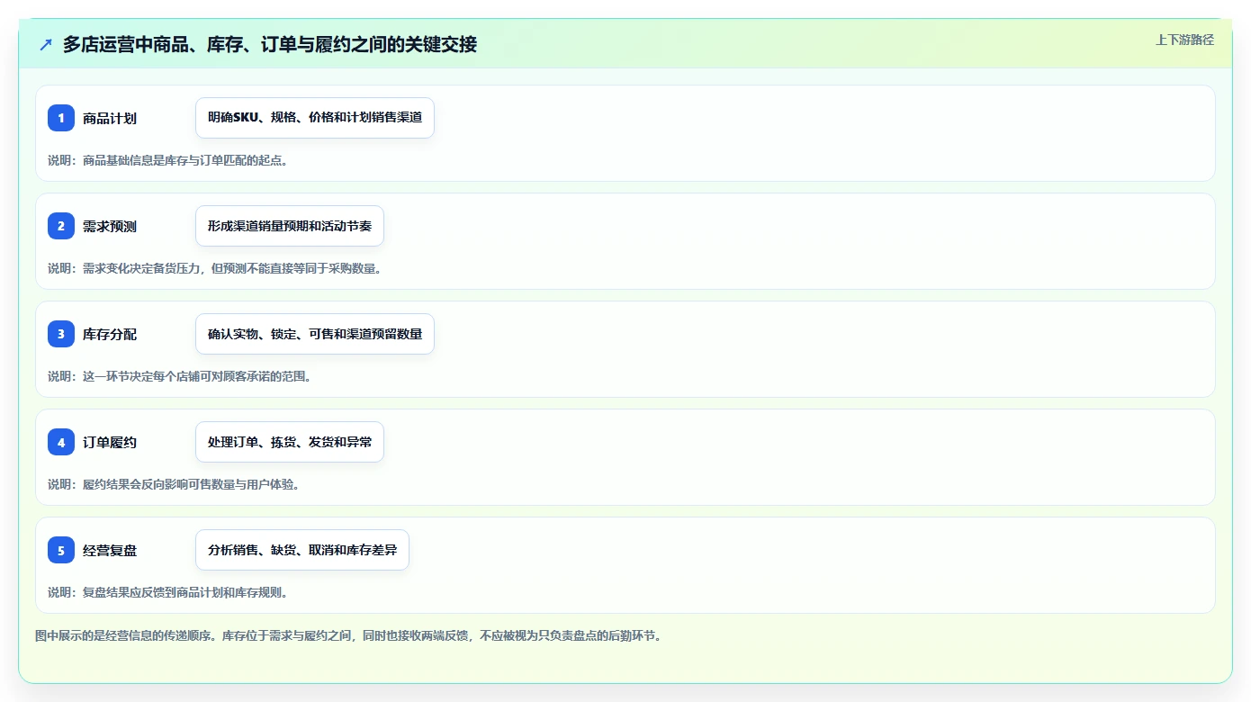
Task: Select the 库存分配 step label
Action: point(110,334)
